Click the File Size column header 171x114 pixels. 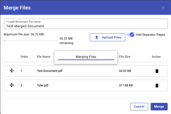[125, 57]
